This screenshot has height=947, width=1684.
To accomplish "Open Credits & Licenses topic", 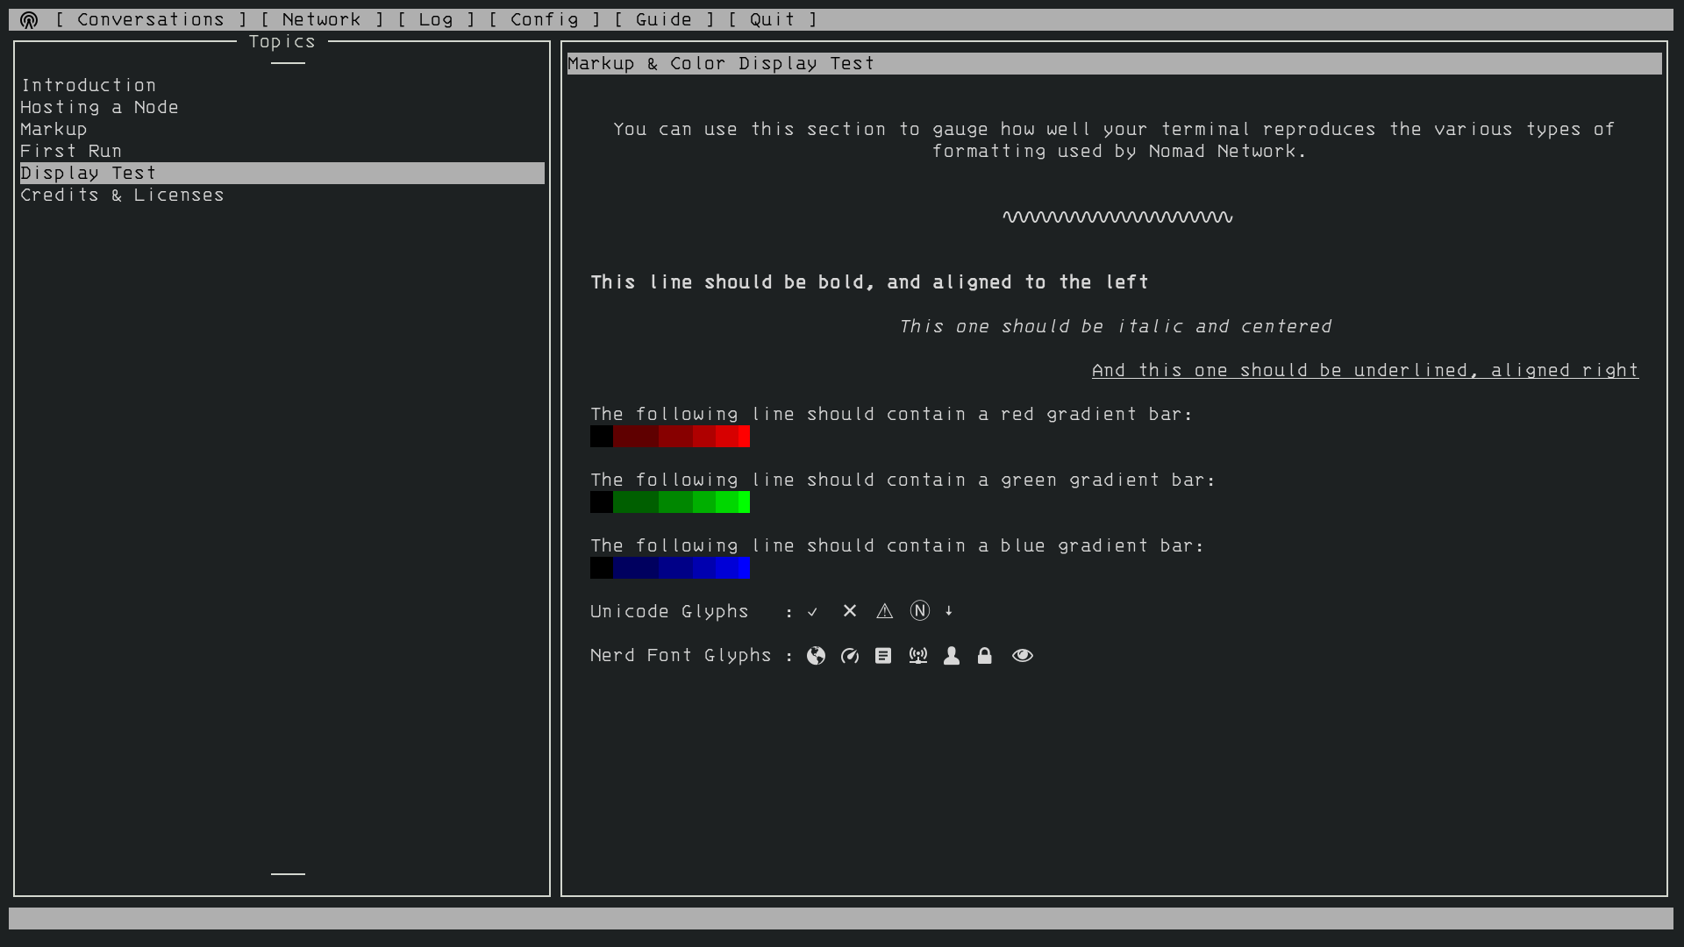I will point(122,195).
